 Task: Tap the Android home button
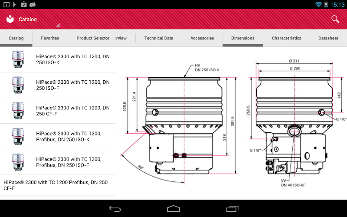click(173, 209)
